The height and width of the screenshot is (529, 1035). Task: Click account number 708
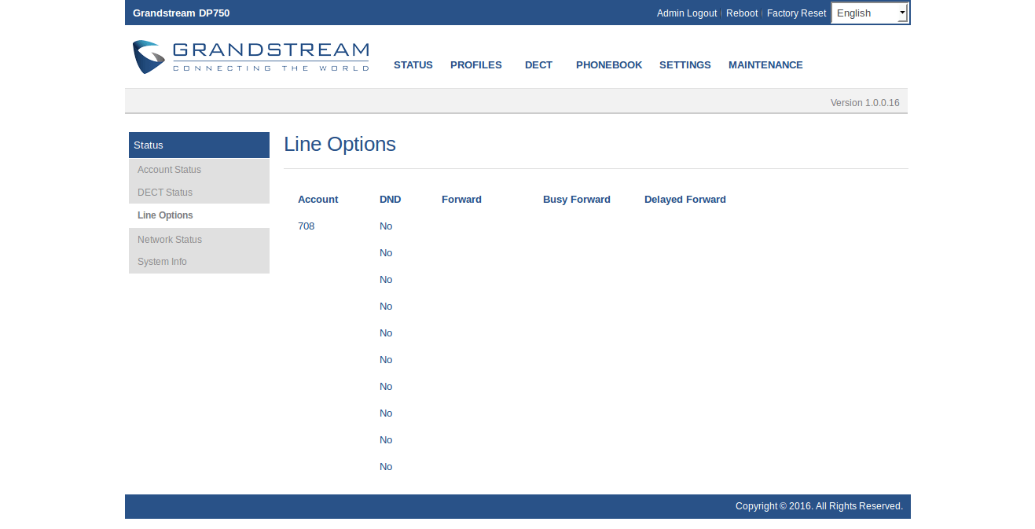(306, 226)
